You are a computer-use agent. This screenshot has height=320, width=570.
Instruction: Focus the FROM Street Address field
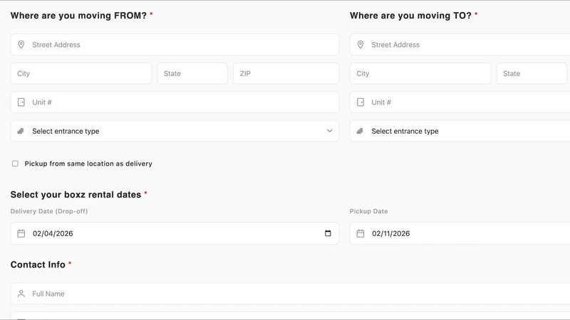tap(175, 45)
